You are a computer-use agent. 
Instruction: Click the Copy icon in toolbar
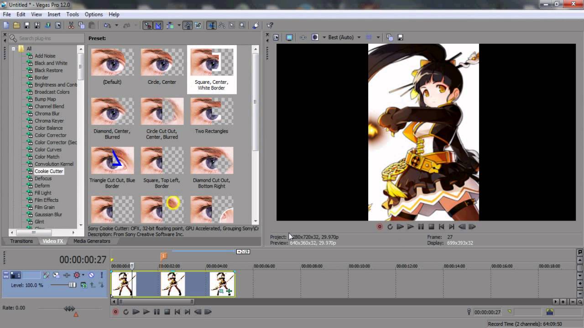coord(81,26)
